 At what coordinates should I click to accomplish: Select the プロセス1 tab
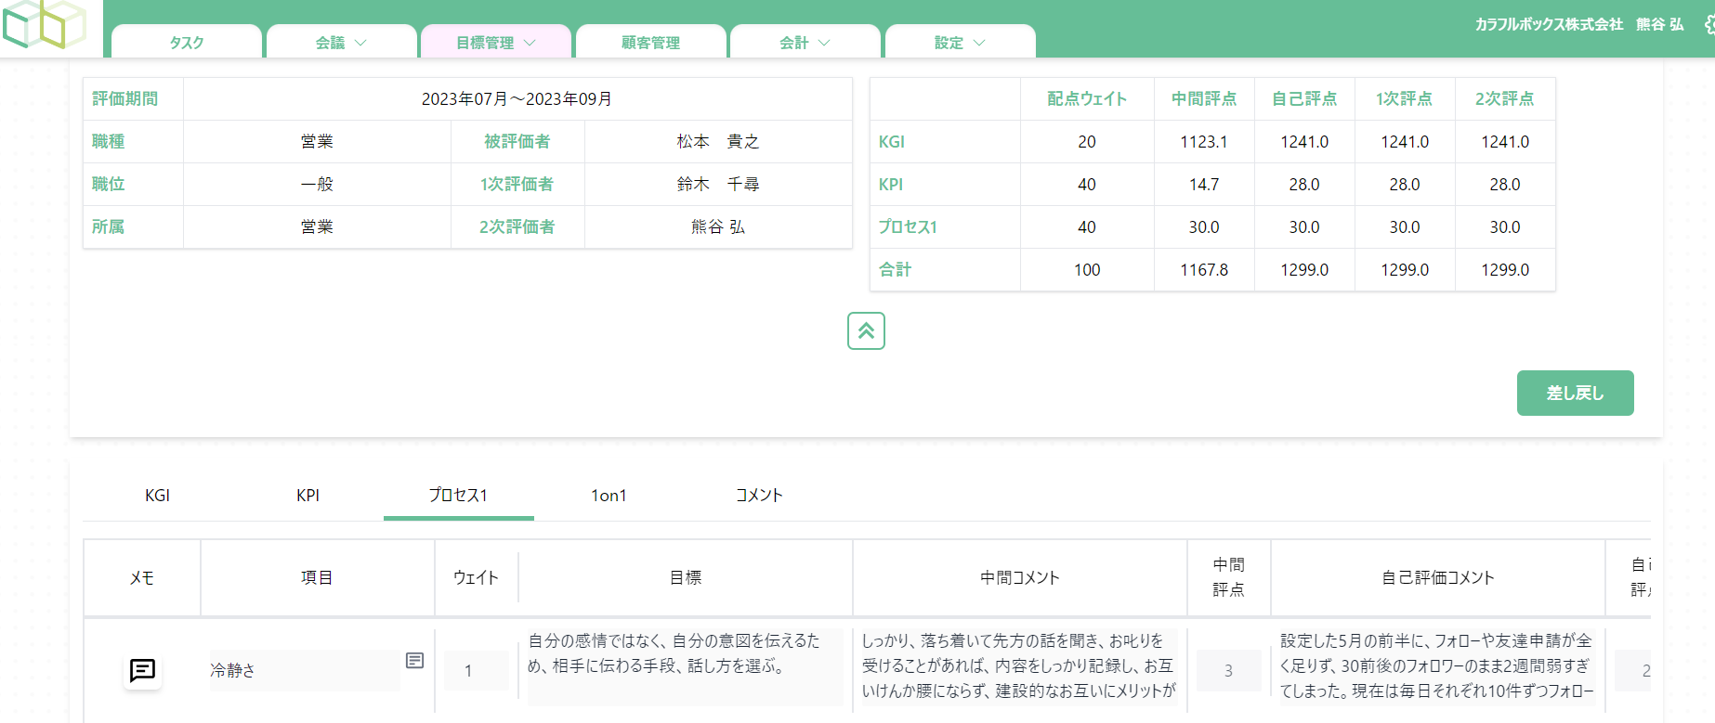459,496
